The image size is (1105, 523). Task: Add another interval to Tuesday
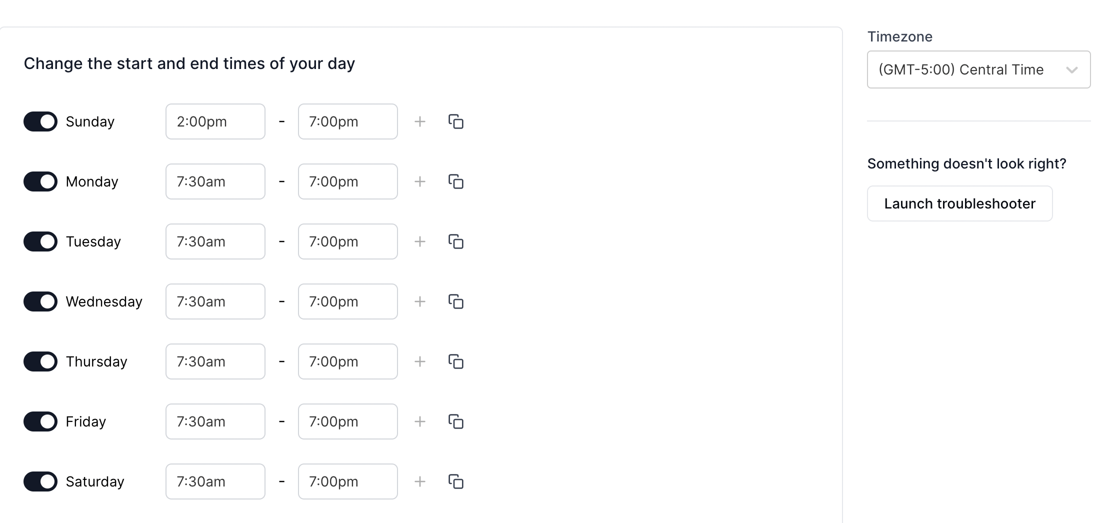[420, 241]
